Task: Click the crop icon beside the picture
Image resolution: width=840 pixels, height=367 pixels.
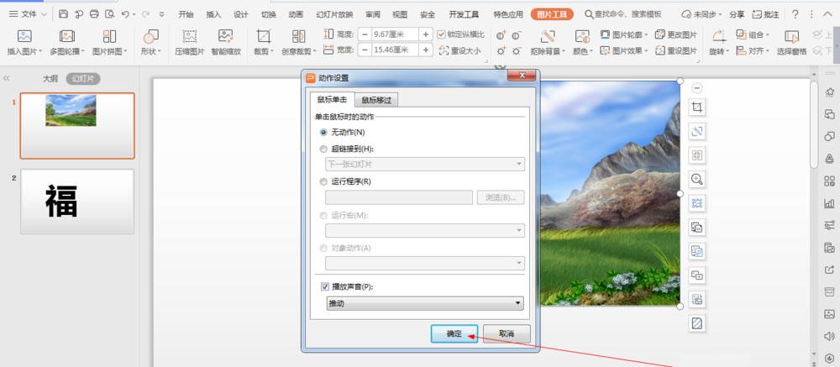Action: 697,107
